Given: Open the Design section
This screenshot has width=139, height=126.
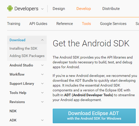Looking at the screenshot, I should 59,9.
